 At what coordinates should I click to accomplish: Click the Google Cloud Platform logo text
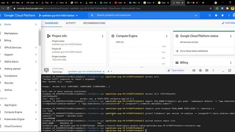point(19,15)
